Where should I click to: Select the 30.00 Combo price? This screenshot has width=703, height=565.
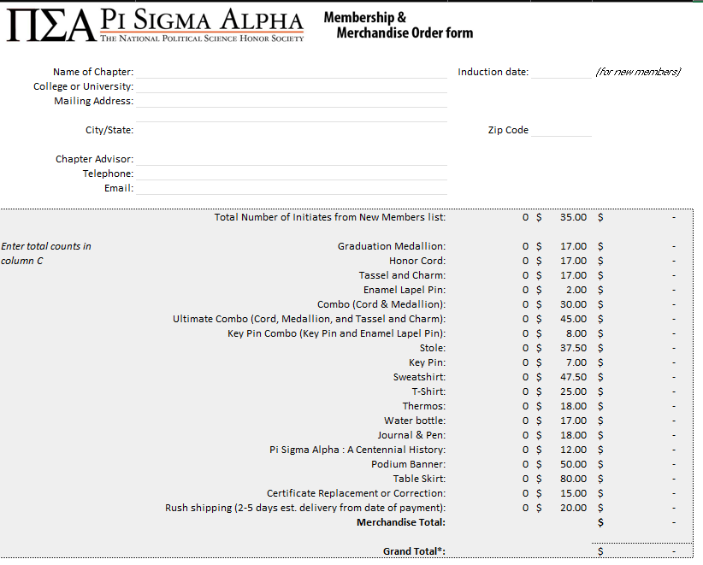click(x=573, y=304)
